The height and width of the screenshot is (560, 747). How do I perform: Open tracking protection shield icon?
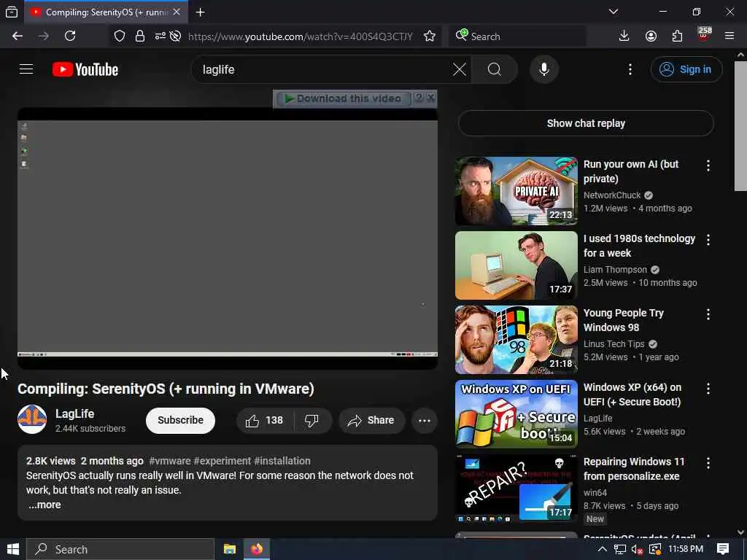[x=120, y=36]
